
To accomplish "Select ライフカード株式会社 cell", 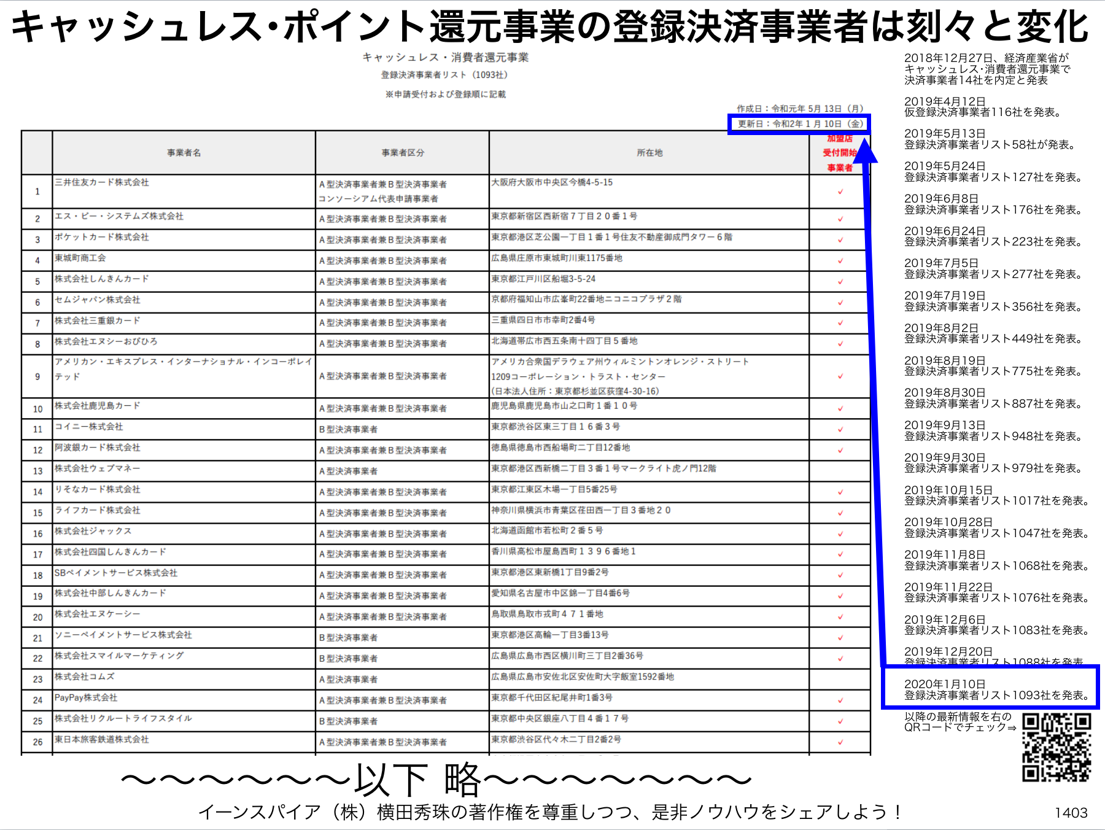I will pos(98,510).
